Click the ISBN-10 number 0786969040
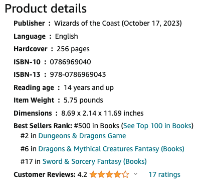 pos(70,62)
